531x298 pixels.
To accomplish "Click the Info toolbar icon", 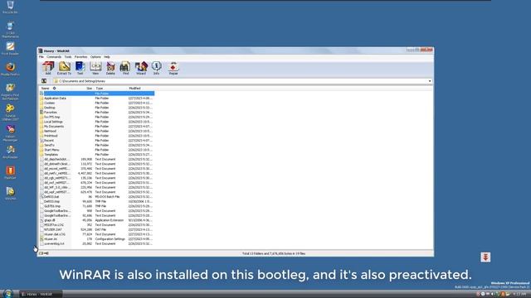I will click(156, 68).
